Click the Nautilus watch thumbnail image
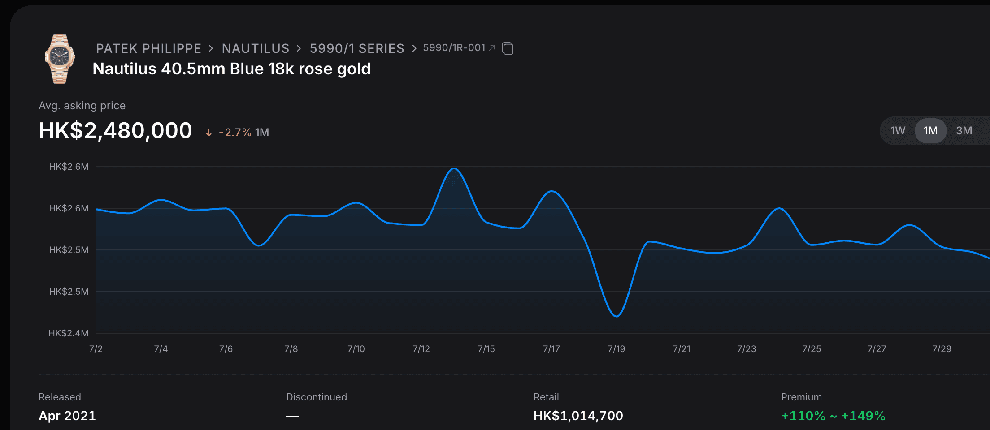990x430 pixels. pos(60,59)
